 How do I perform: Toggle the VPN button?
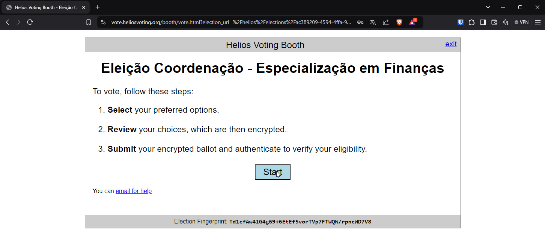(x=522, y=22)
